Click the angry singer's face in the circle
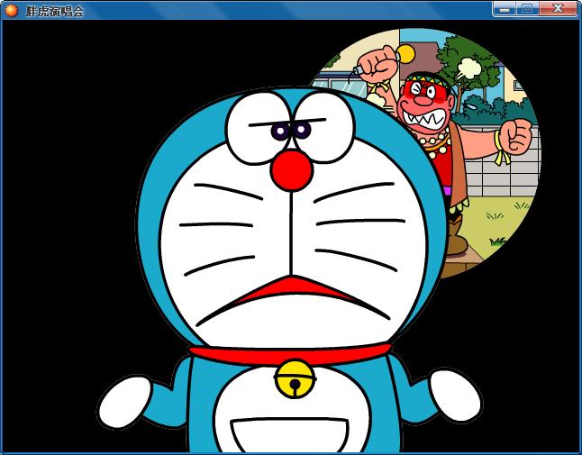Viewport: 582px width, 455px height. pyautogui.click(x=425, y=105)
